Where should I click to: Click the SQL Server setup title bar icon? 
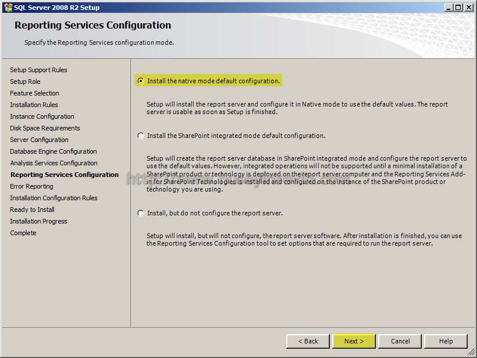point(8,8)
